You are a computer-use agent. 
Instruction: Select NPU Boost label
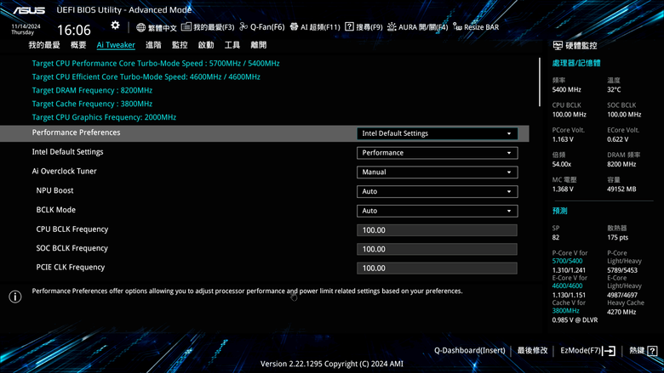tap(54, 190)
